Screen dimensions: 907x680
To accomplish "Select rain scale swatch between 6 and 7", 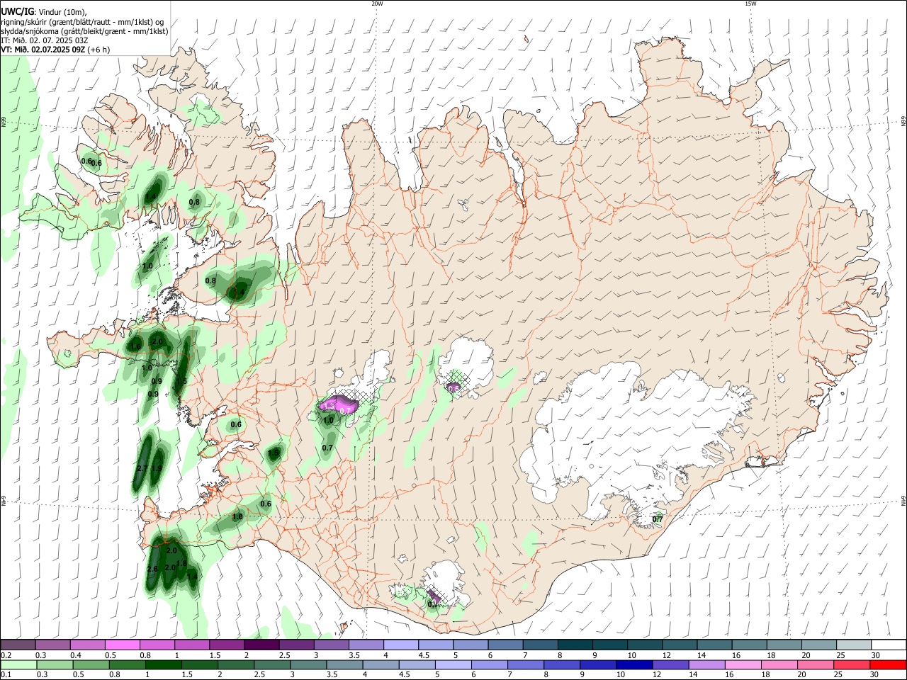I will tap(490, 664).
